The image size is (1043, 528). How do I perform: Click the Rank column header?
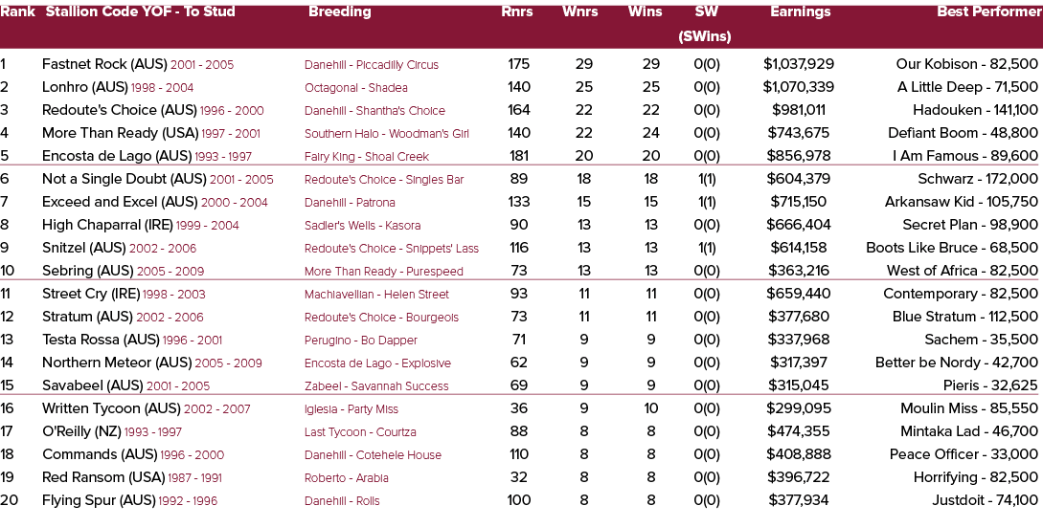18,11
